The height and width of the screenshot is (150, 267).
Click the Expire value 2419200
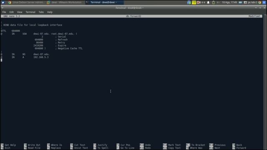pyautogui.click(x=38, y=45)
